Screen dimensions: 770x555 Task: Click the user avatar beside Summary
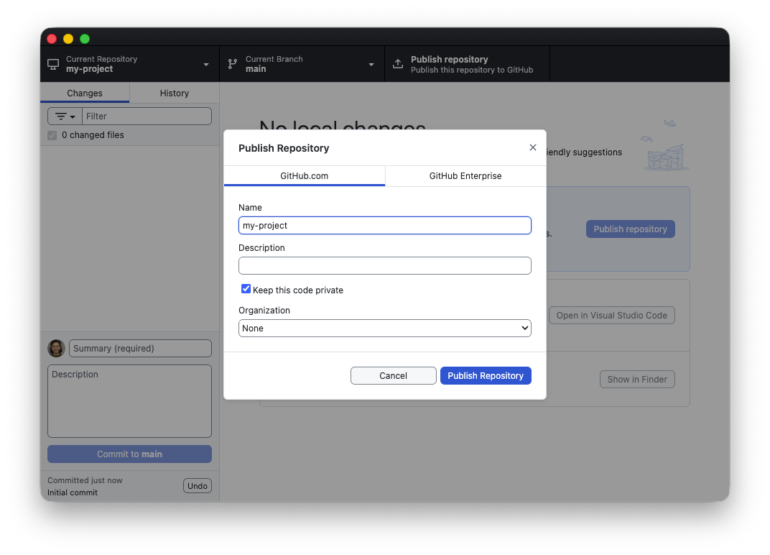tap(56, 348)
